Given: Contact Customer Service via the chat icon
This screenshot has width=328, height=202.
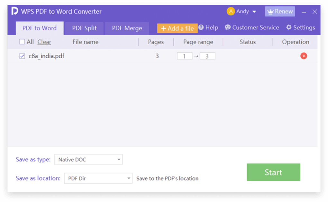Looking at the screenshot, I should pyautogui.click(x=228, y=28).
